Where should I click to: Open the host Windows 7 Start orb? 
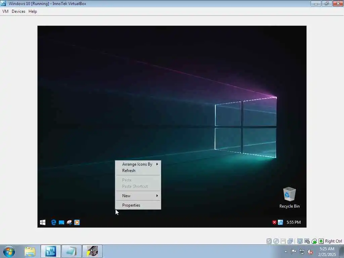click(x=9, y=251)
